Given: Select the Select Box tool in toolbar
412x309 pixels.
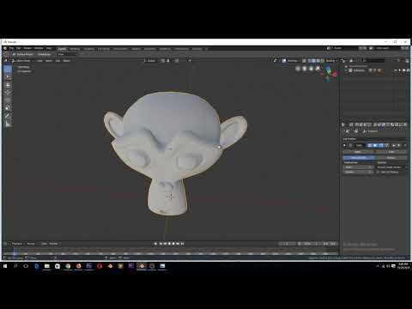Looking at the screenshot, I should tap(8, 69).
